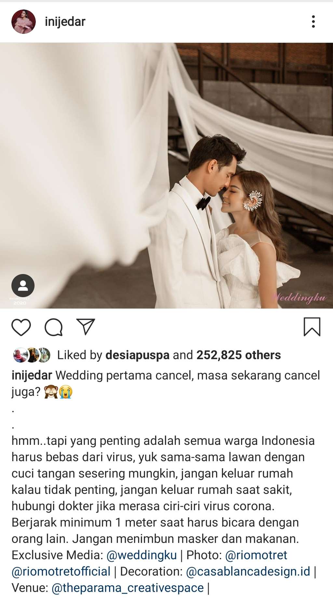Open the comment speech bubble icon
Viewport: 333px width, 598px height.
pyautogui.click(x=54, y=327)
